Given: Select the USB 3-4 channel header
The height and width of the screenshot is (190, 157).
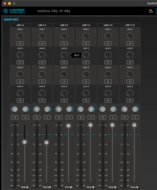Looking at the screenshot, I should (x=42, y=25).
